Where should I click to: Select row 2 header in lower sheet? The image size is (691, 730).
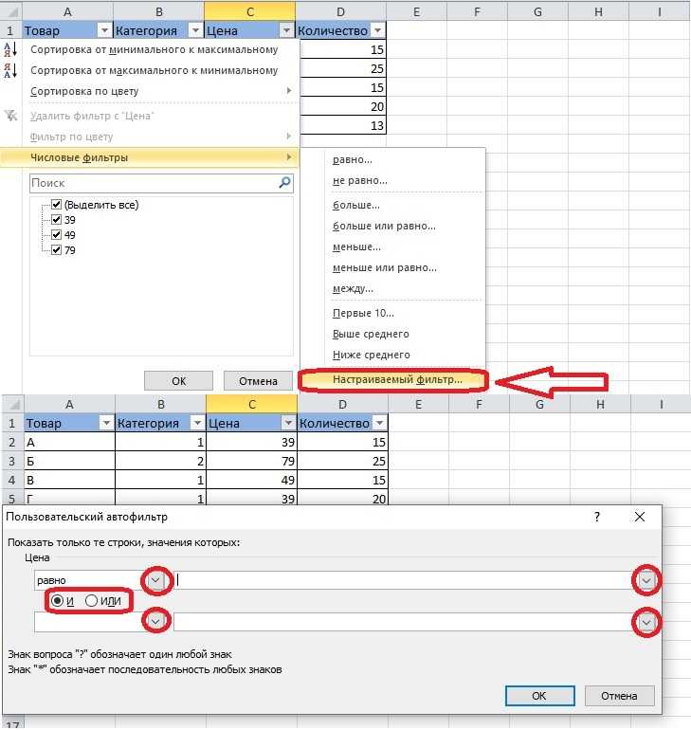click(12, 442)
